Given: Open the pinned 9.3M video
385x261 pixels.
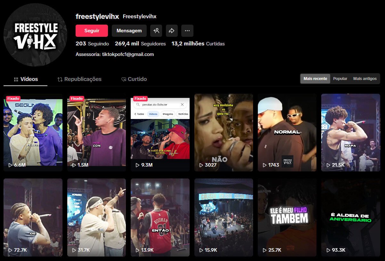Looking at the screenshot, I should [160, 133].
